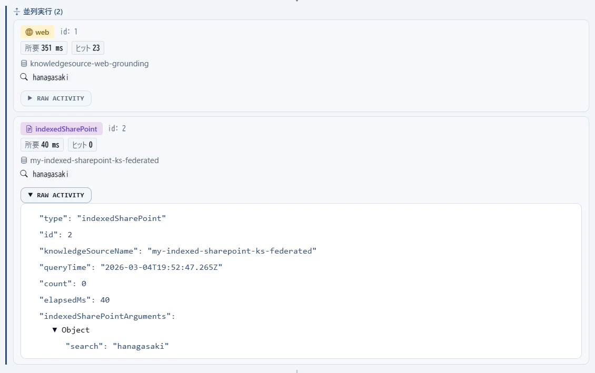Click the id: 2 label
Screen dimensions: 595x373
(117, 128)
